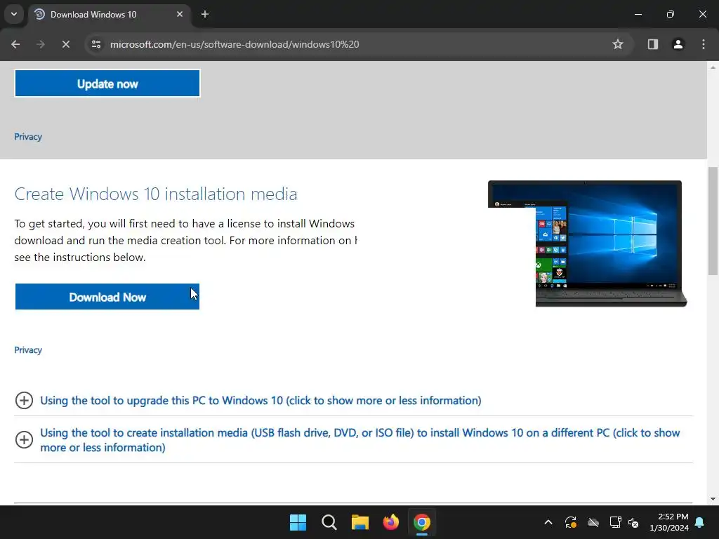
Task: Open taskbar Search icon
Action: 329,522
